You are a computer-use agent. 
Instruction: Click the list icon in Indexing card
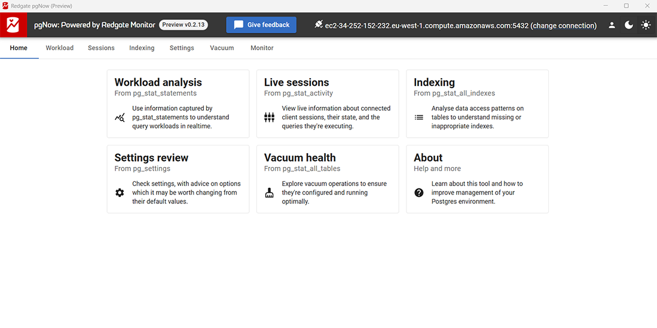click(419, 117)
